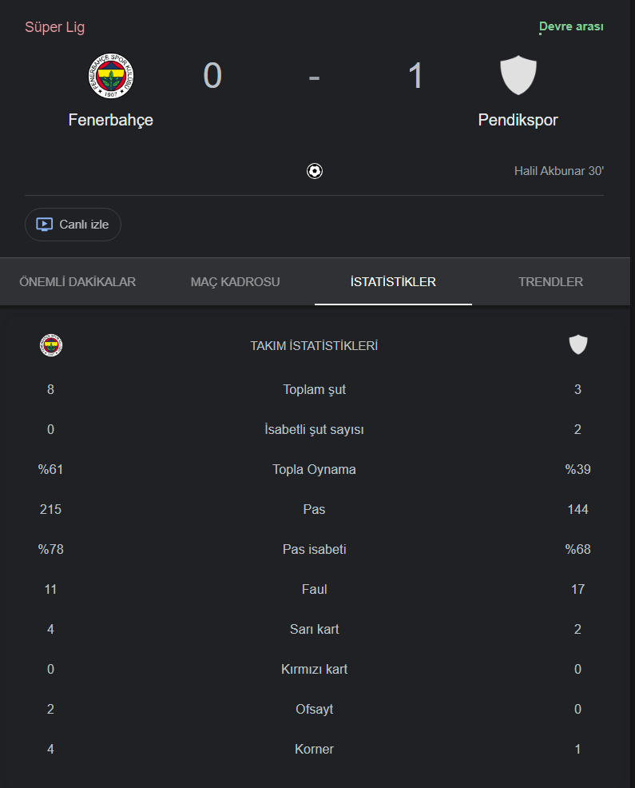Click the Sarı kart statistic row label
Screen dimensions: 635x788
(x=314, y=629)
